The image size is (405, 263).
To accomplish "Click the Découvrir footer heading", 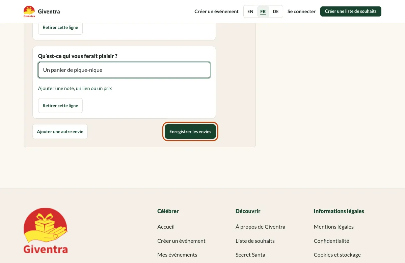I will tap(248, 211).
